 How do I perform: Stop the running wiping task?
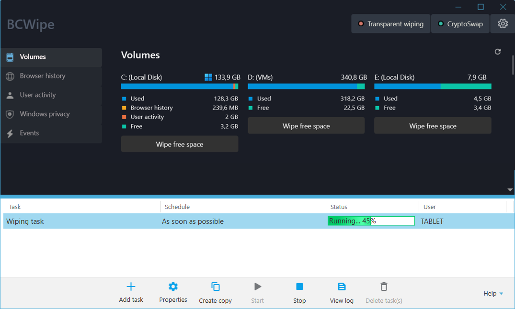299,287
